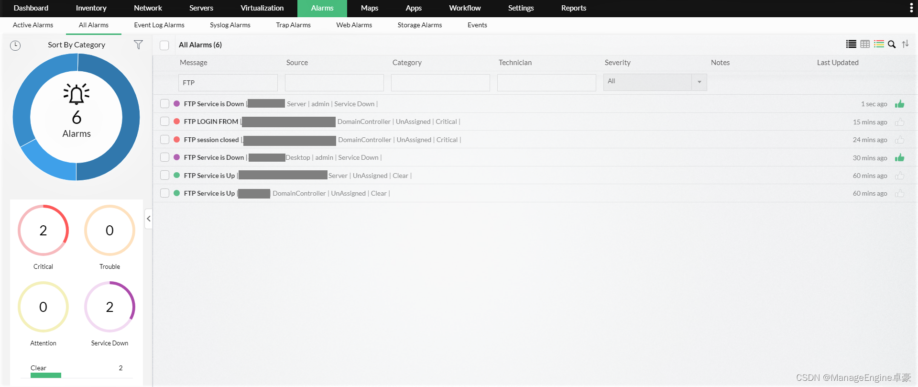Open the Severity All dropdown
The width and height of the screenshot is (918, 387).
(x=655, y=82)
